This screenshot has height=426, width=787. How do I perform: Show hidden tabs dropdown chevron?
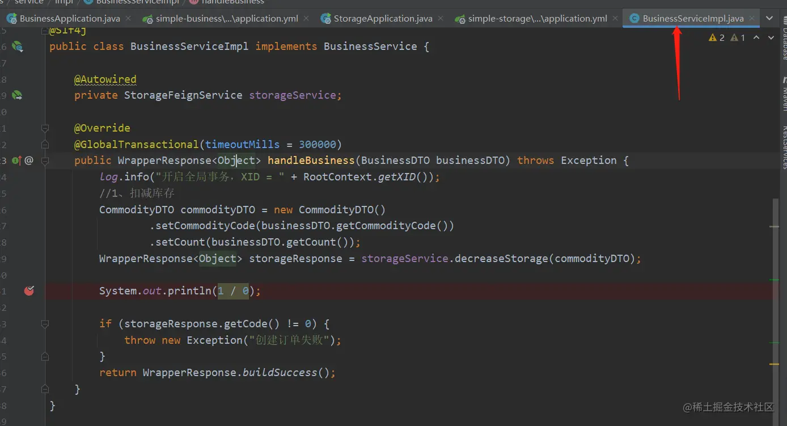[x=769, y=18]
